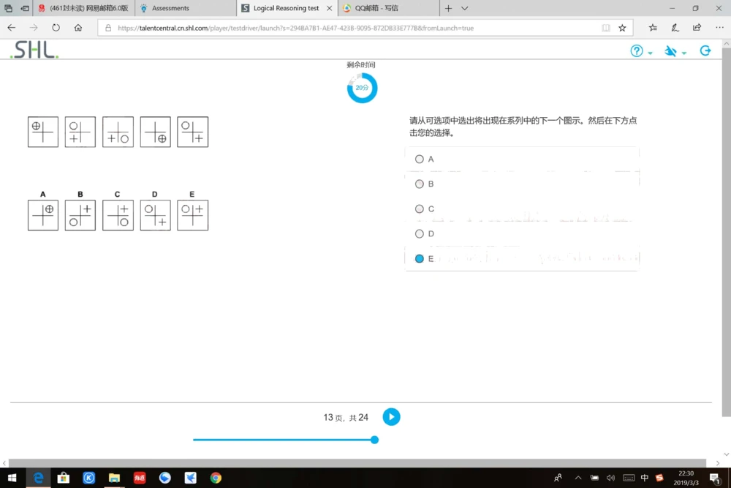
Task: Open Microsoft Edge from the taskbar
Action: point(38,478)
